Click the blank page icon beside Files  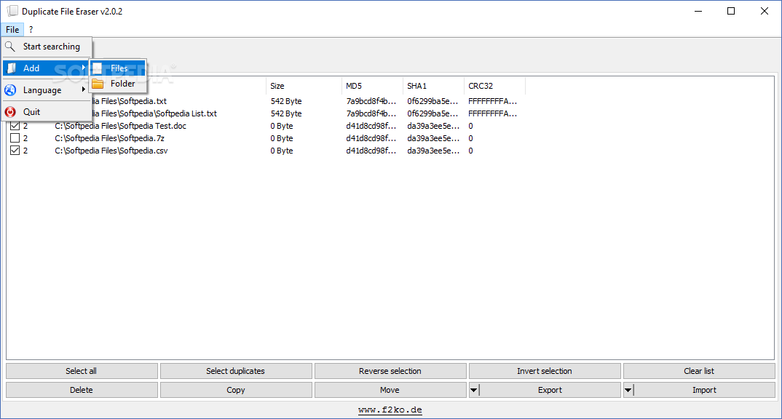tap(98, 68)
